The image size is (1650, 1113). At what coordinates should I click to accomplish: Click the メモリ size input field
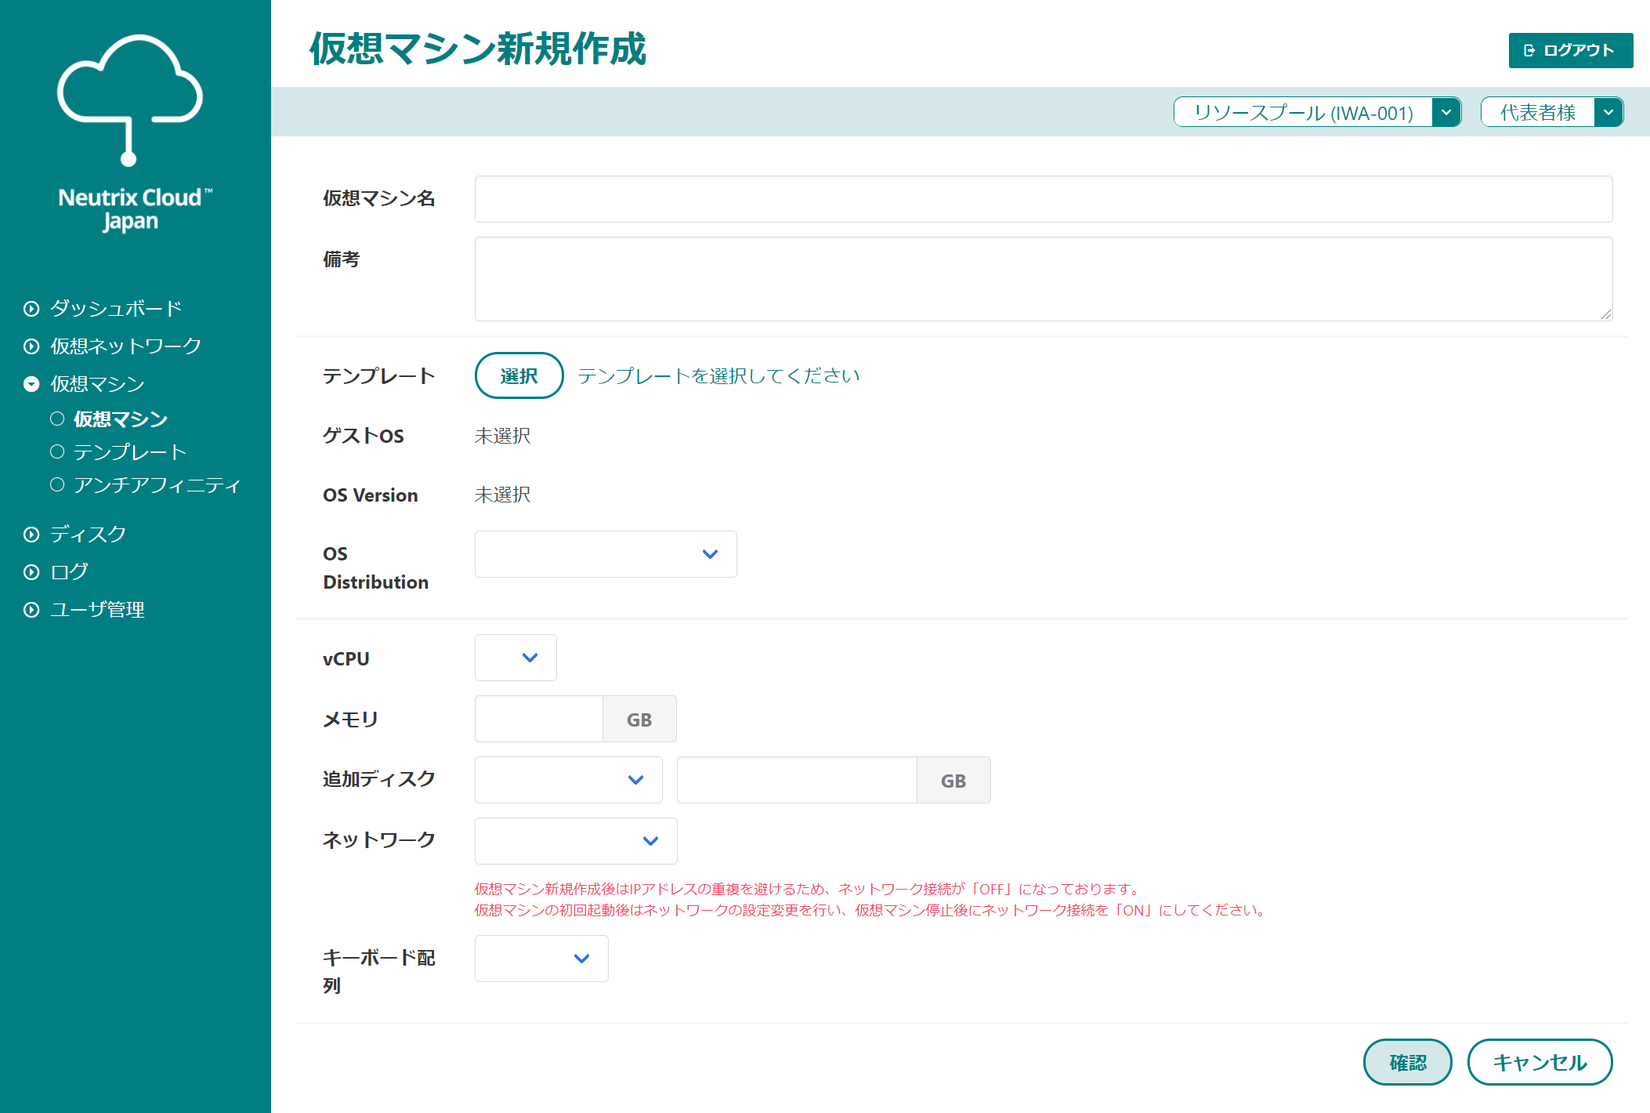coord(539,719)
